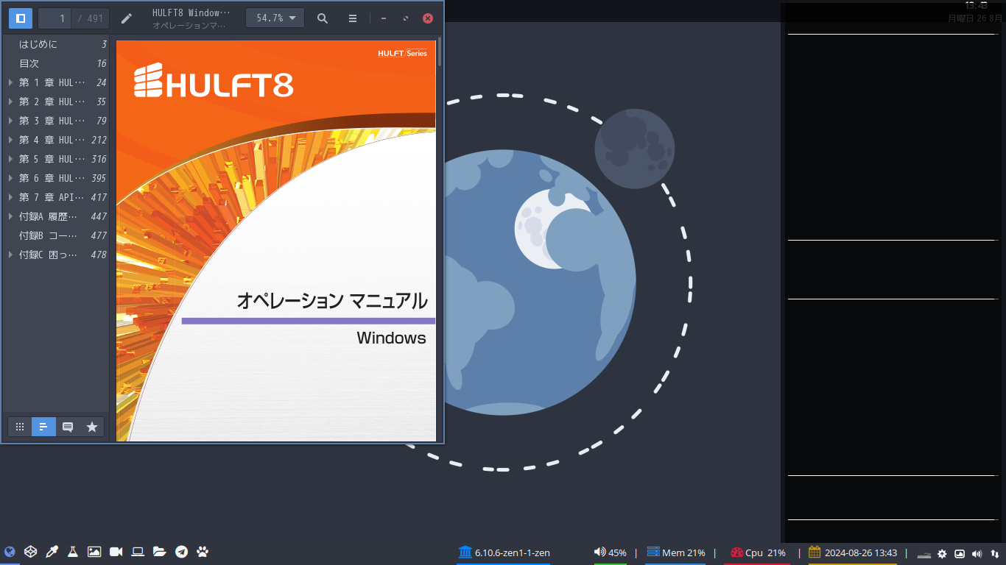This screenshot has width=1006, height=565.
Task: Open the calendar date widget 2024-08-26
Action: pos(853,552)
